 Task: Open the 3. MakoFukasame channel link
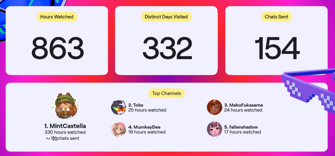(x=244, y=105)
